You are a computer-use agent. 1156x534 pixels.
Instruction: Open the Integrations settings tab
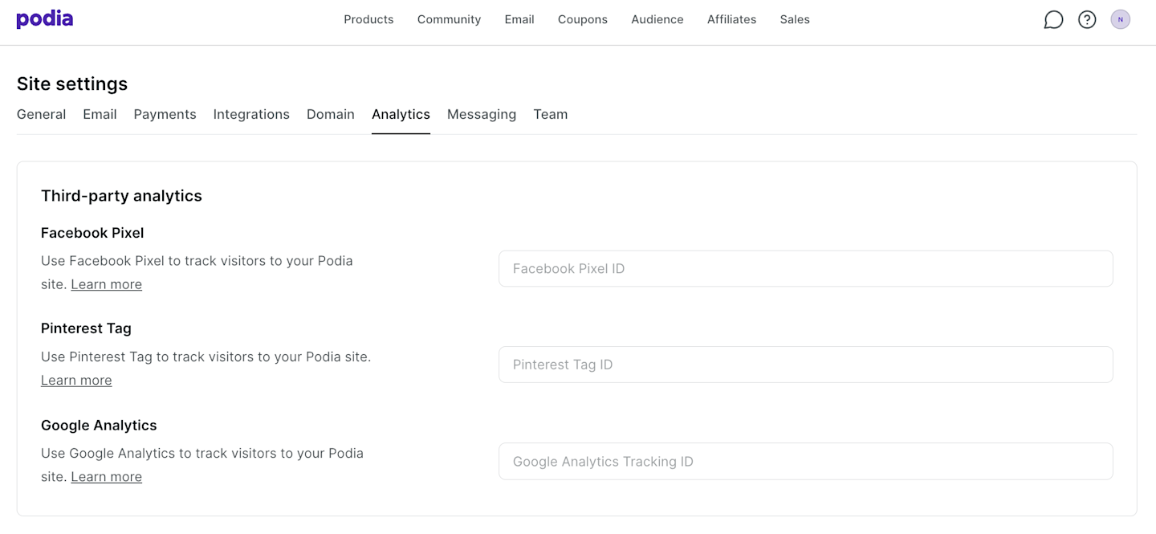point(251,114)
